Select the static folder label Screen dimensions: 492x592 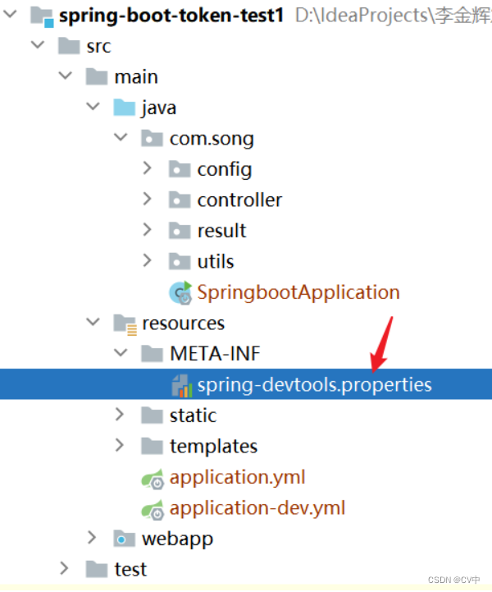[193, 415]
